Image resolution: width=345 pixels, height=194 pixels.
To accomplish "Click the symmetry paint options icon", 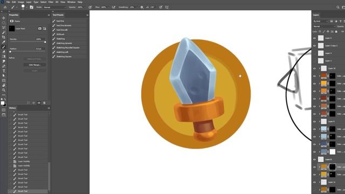I will (167, 7).
